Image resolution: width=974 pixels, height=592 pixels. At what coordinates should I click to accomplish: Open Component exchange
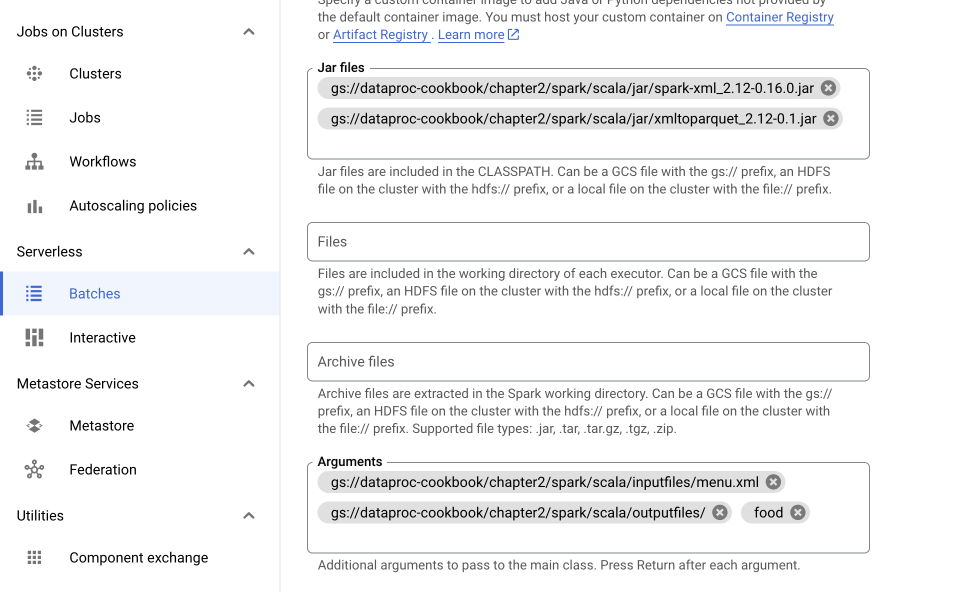click(138, 557)
